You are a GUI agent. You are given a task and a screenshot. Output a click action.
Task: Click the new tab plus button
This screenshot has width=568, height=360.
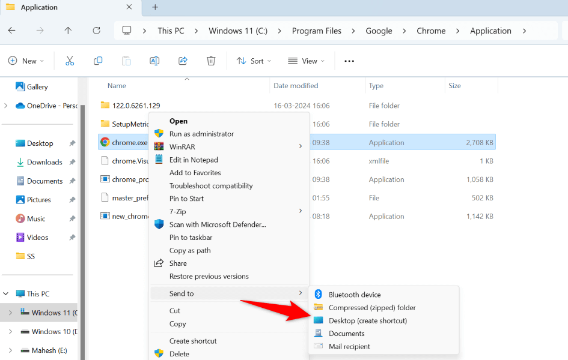coord(154,7)
